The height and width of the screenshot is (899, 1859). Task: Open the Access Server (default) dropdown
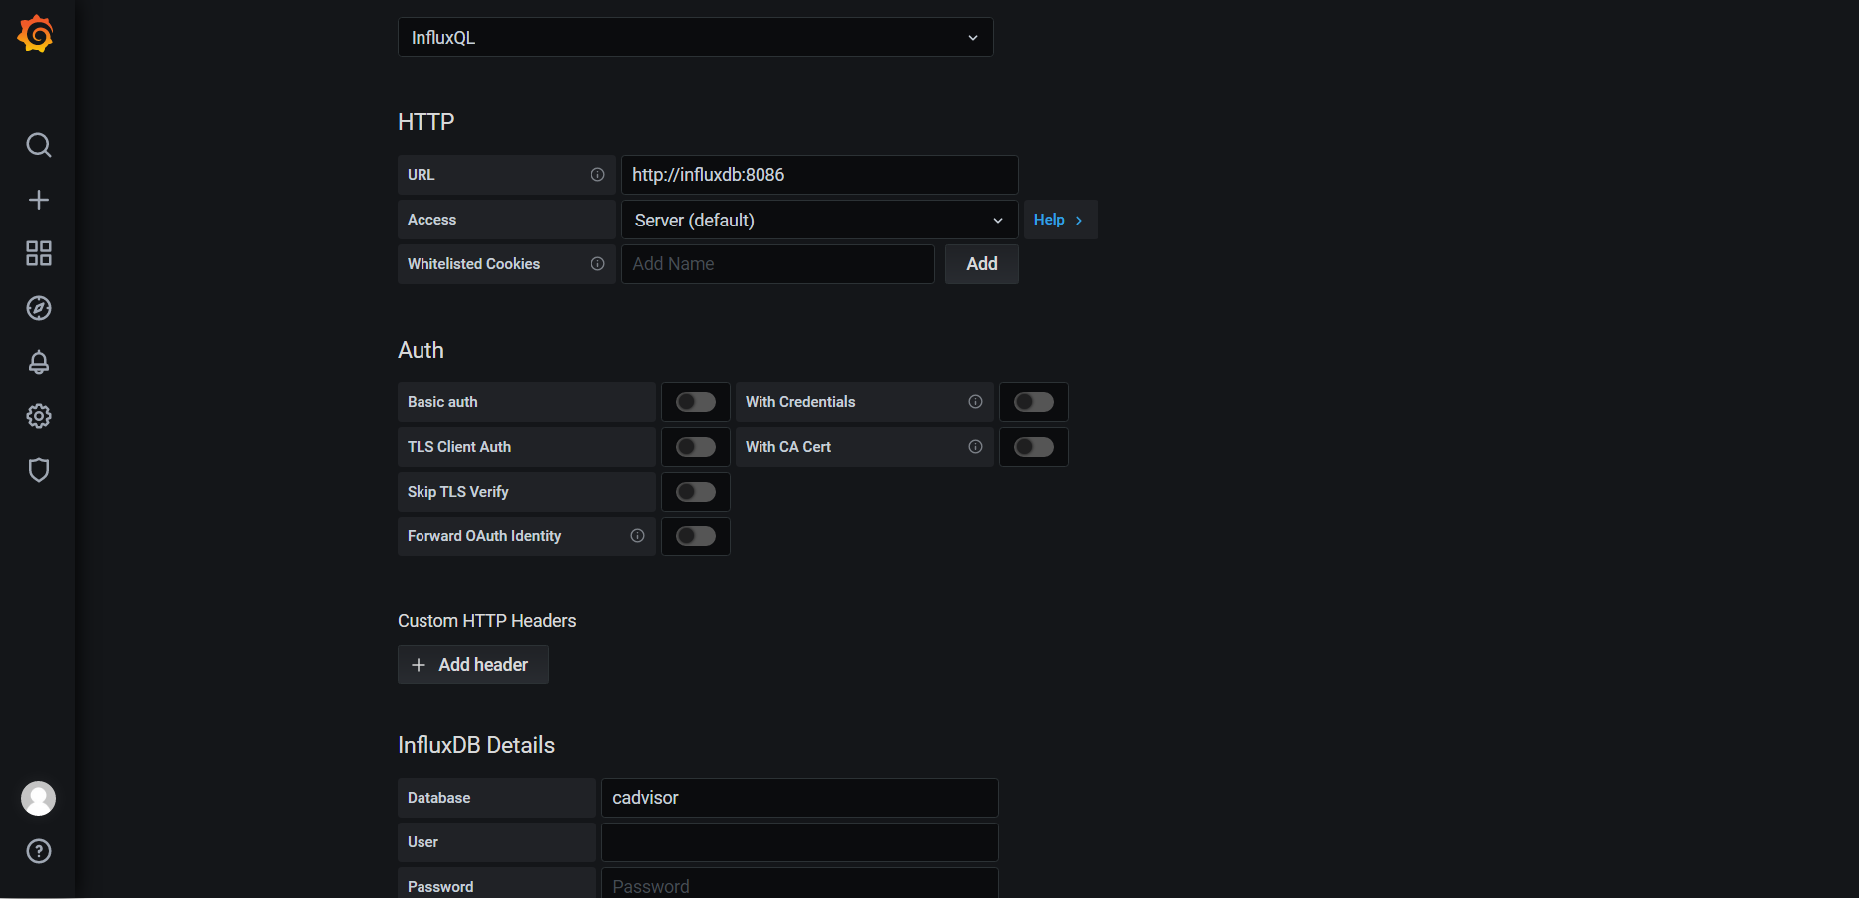pyautogui.click(x=820, y=220)
